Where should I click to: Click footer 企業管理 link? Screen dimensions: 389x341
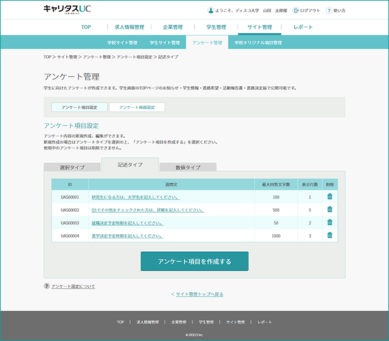[x=179, y=322]
